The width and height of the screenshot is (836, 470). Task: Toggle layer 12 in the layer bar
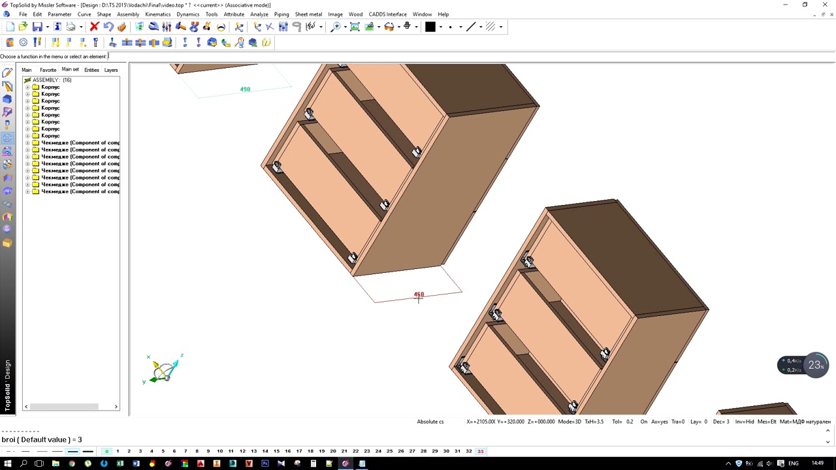(242, 451)
